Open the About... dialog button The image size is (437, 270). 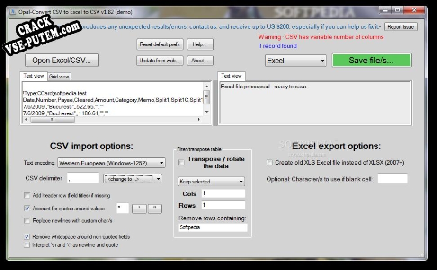(200, 61)
